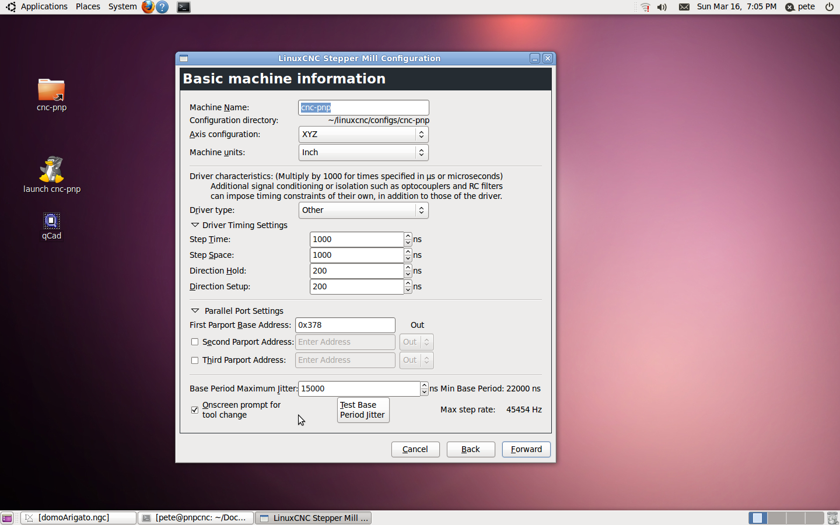Screen dimensions: 840x525
Task: Increase Step Time with up arrow
Action: point(408,236)
